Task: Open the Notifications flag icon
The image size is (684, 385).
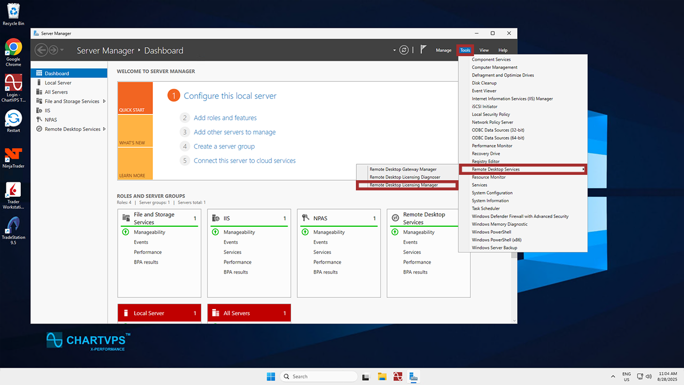Action: (x=423, y=50)
